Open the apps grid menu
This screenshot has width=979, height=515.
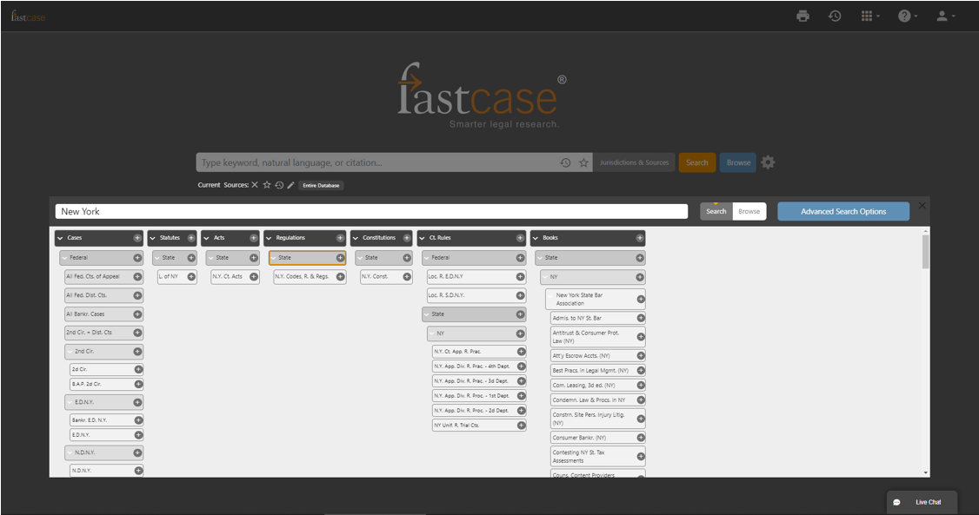[869, 16]
